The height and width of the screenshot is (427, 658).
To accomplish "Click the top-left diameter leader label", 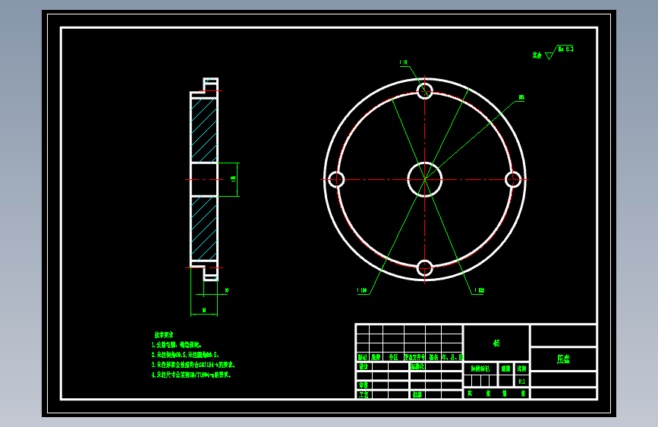I will tap(404, 62).
